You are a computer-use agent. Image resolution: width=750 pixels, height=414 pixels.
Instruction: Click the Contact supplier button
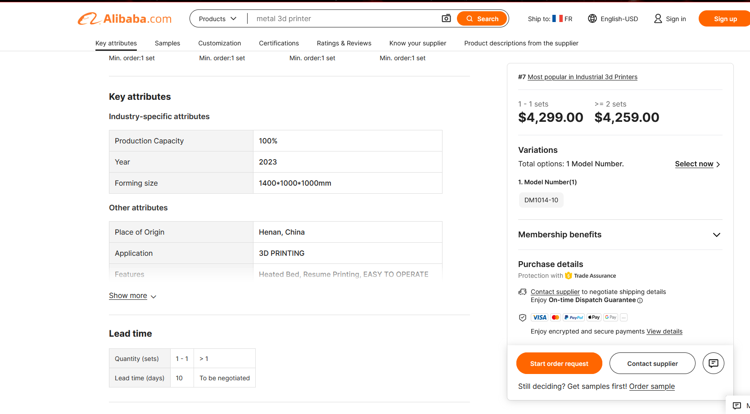click(652, 363)
